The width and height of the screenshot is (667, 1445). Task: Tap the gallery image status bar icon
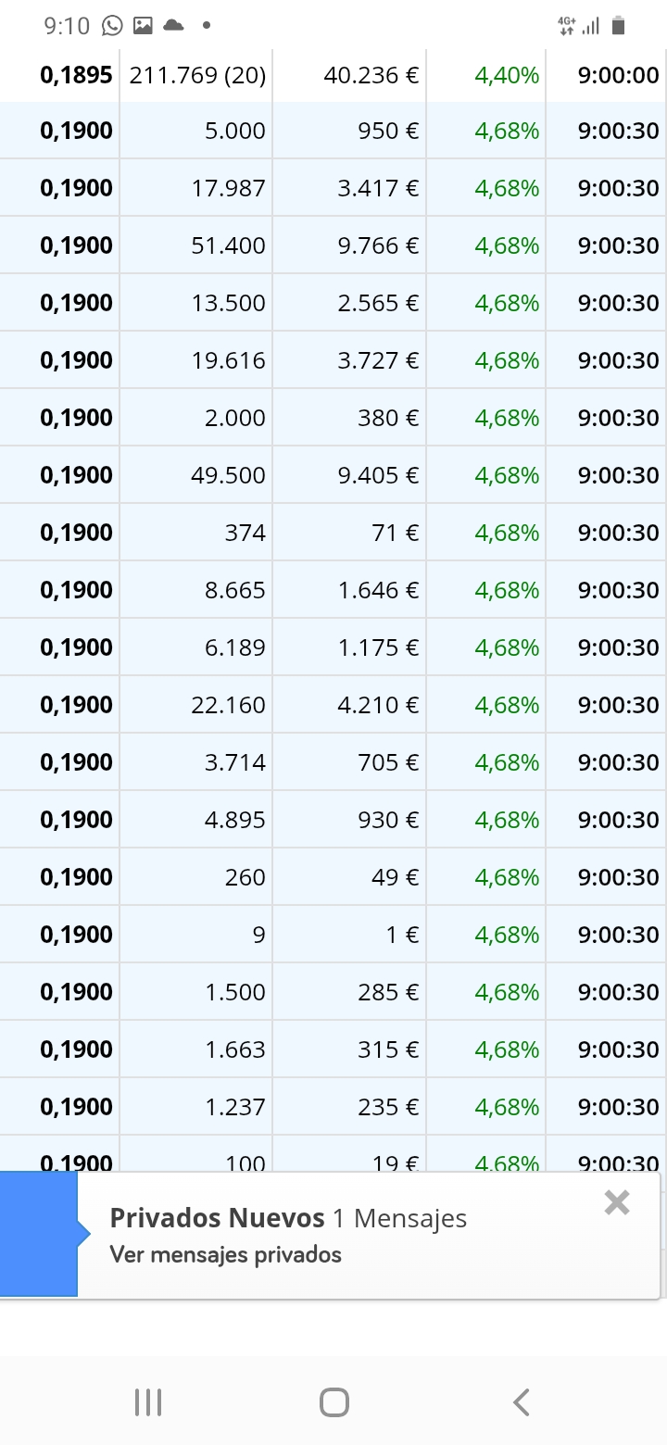click(143, 26)
